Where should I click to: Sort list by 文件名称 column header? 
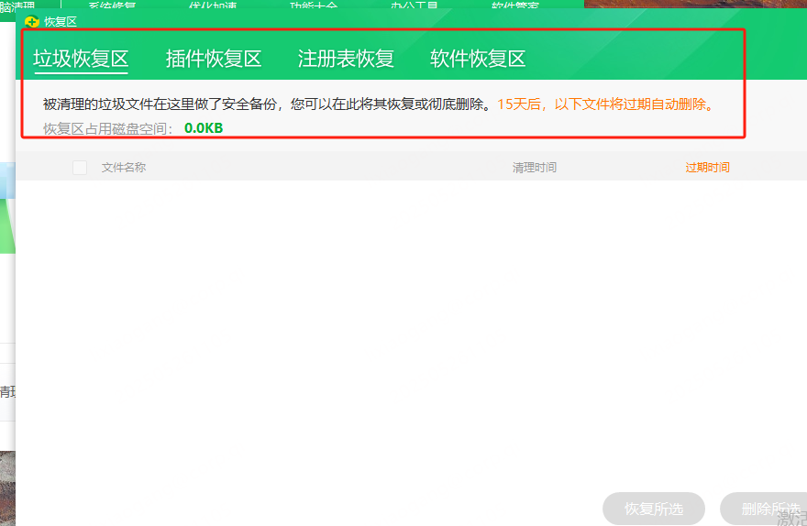click(124, 168)
